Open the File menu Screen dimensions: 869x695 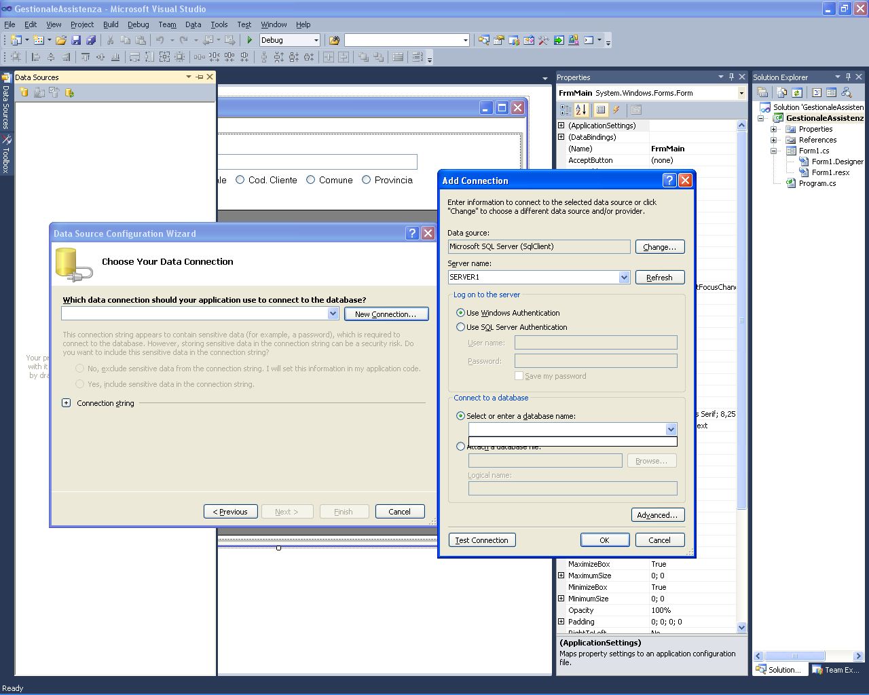coord(10,24)
